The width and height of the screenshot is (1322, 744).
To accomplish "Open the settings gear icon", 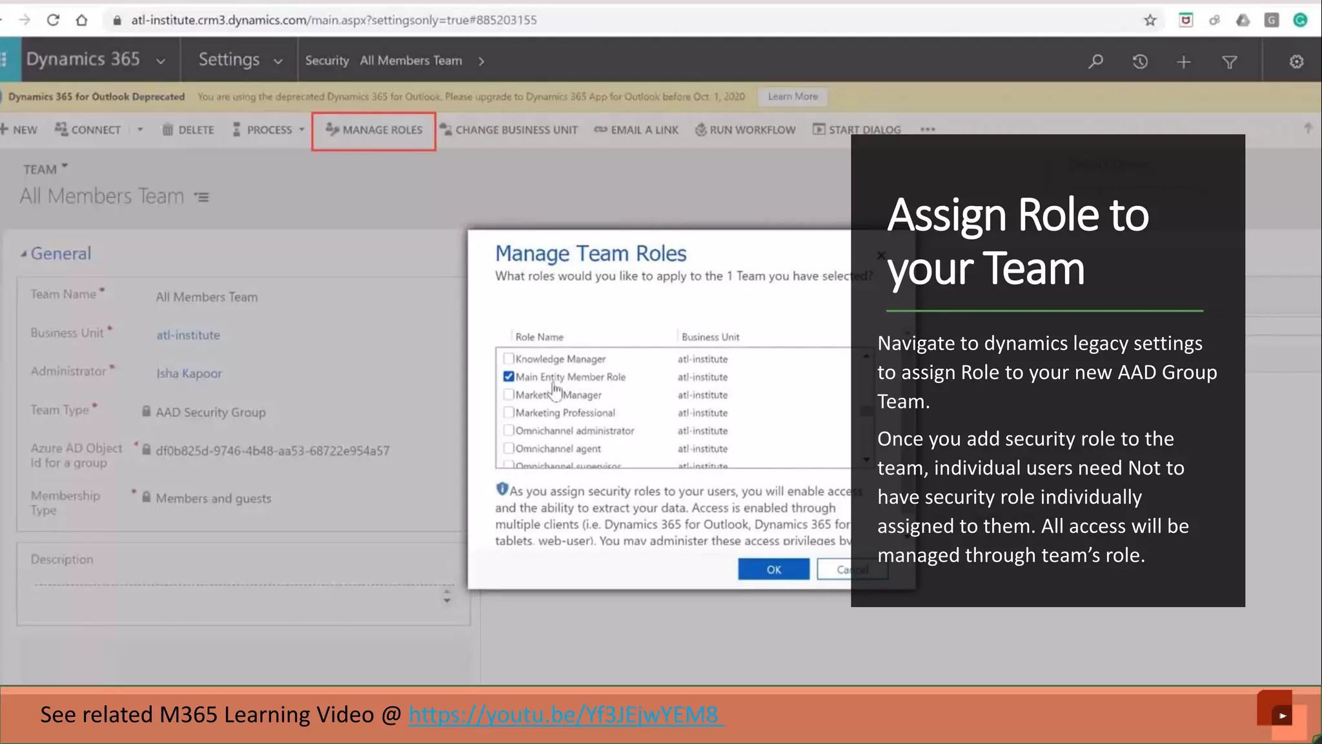I will pyautogui.click(x=1296, y=61).
